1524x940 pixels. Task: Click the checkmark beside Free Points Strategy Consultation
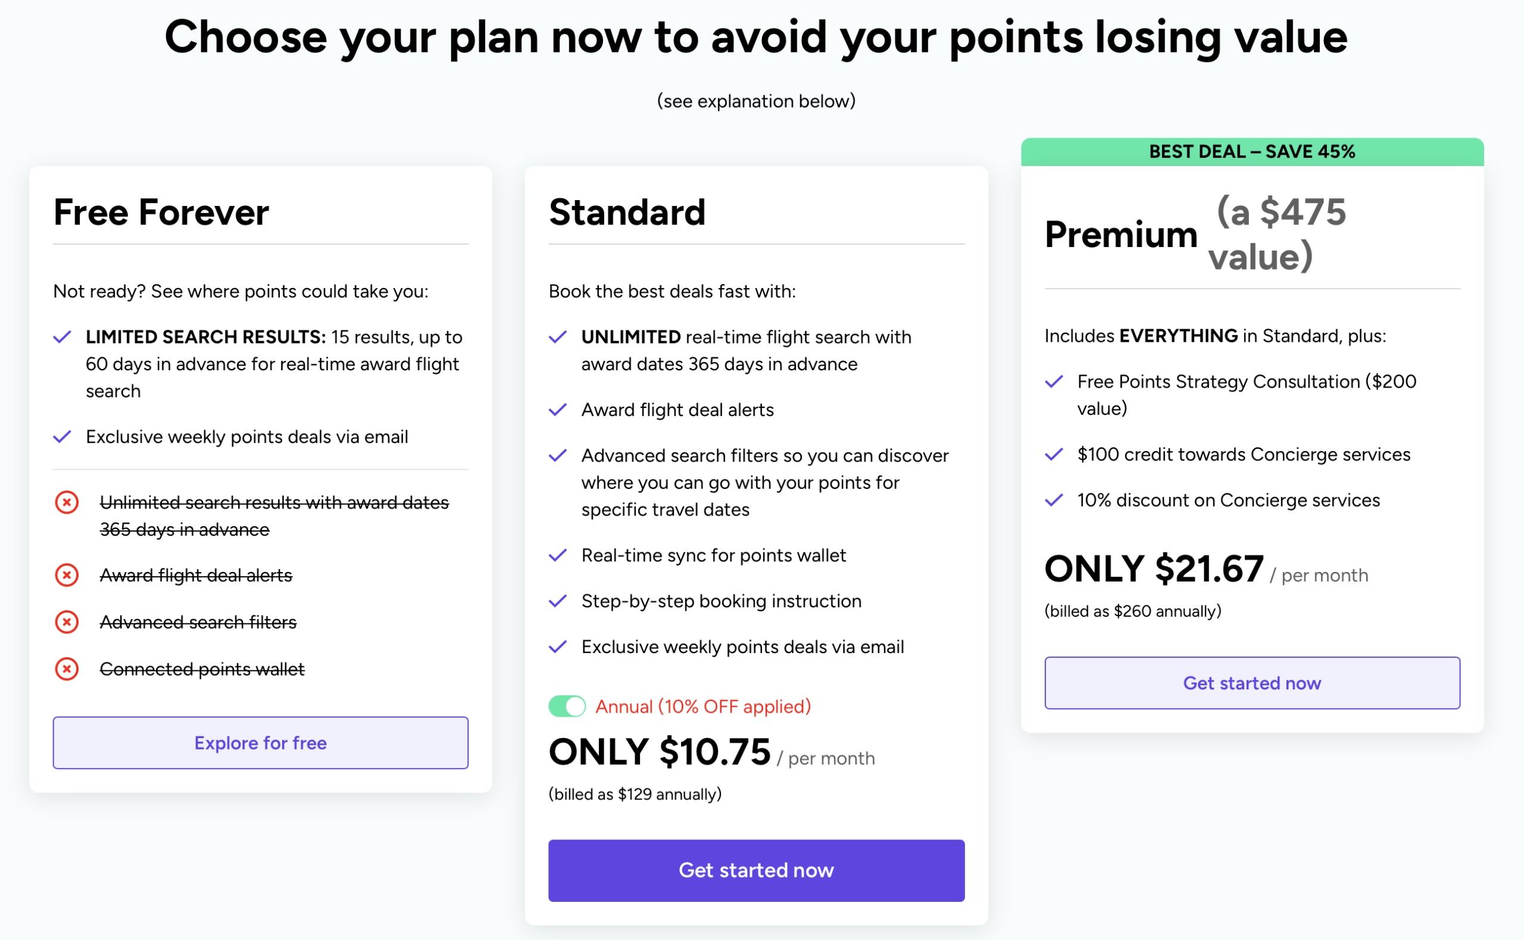click(x=1055, y=381)
